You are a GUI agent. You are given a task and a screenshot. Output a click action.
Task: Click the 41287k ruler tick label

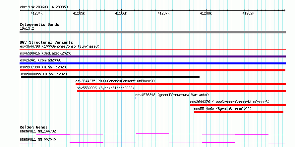point(164,13)
